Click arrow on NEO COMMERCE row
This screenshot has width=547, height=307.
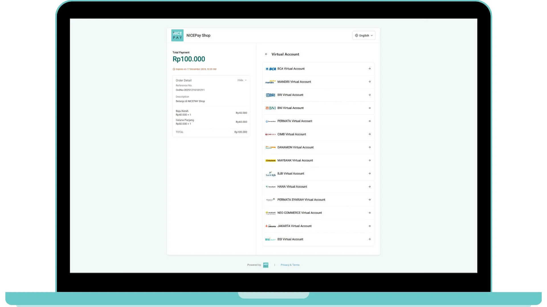tap(370, 213)
